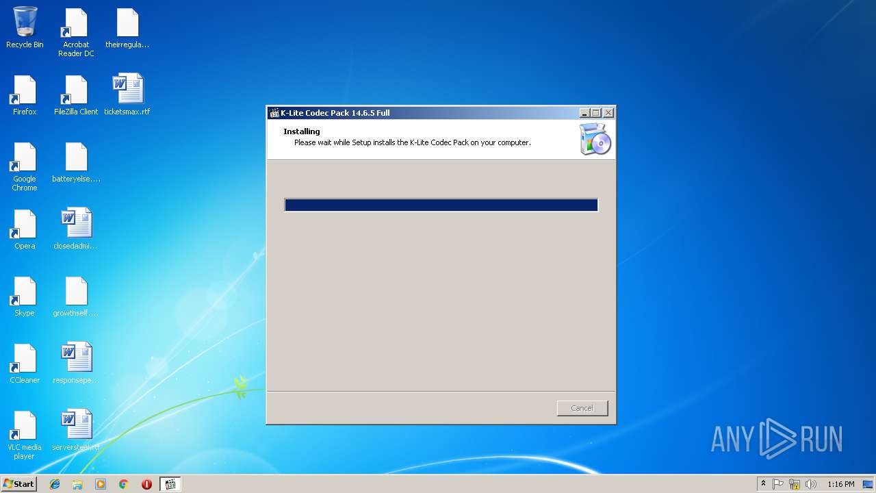This screenshot has width=876, height=493.
Task: Open Internet Explorer from the taskbar
Action: coord(55,484)
